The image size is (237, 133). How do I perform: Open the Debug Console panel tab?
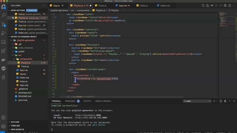click(x=103, y=101)
